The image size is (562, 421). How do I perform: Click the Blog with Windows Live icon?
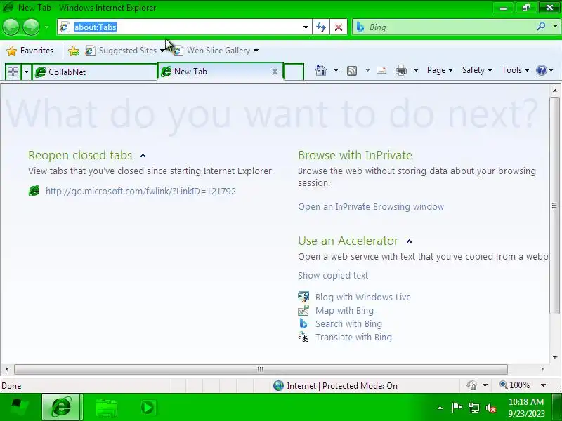tap(303, 297)
